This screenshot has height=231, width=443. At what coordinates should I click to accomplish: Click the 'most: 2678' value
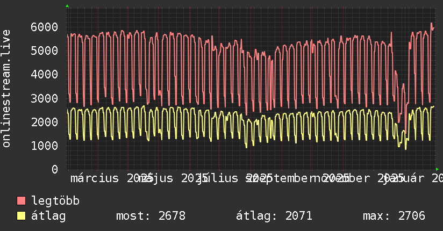click(x=151, y=216)
